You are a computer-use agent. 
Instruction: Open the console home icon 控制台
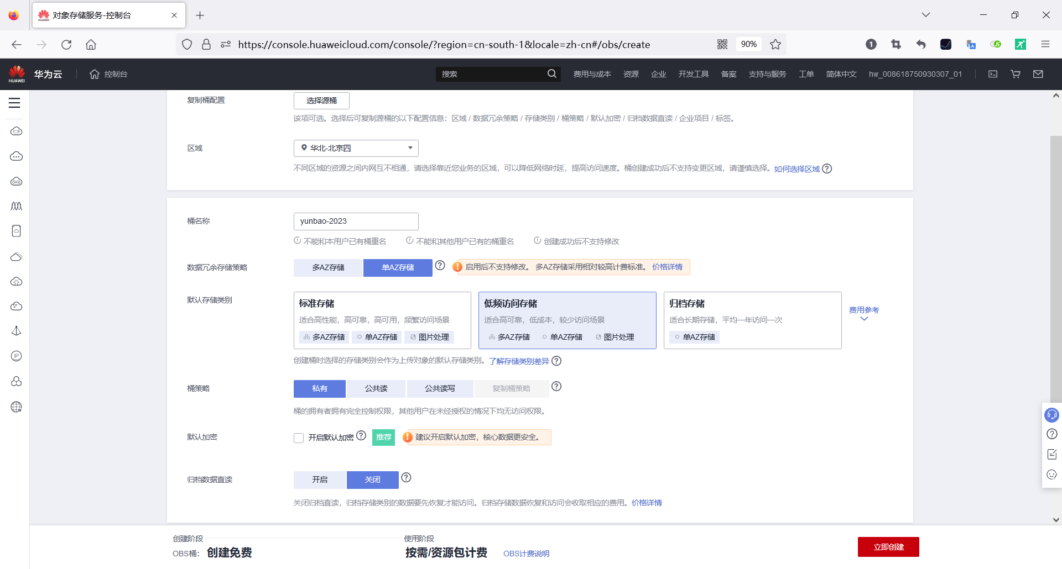pyautogui.click(x=108, y=74)
